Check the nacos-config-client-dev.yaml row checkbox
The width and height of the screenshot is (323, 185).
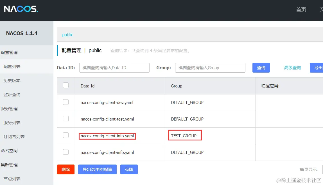pos(66,102)
